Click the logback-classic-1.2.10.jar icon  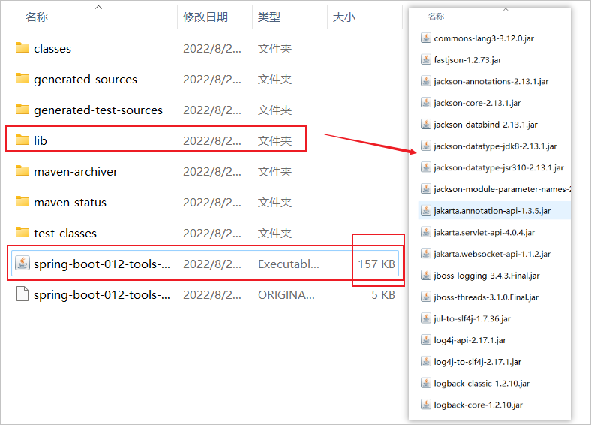point(425,383)
